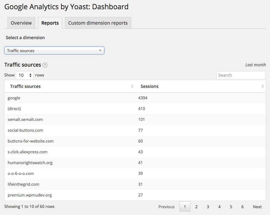Sort by the Traffic sources column arrows
The height and width of the screenshot is (215, 270).
point(132,86)
